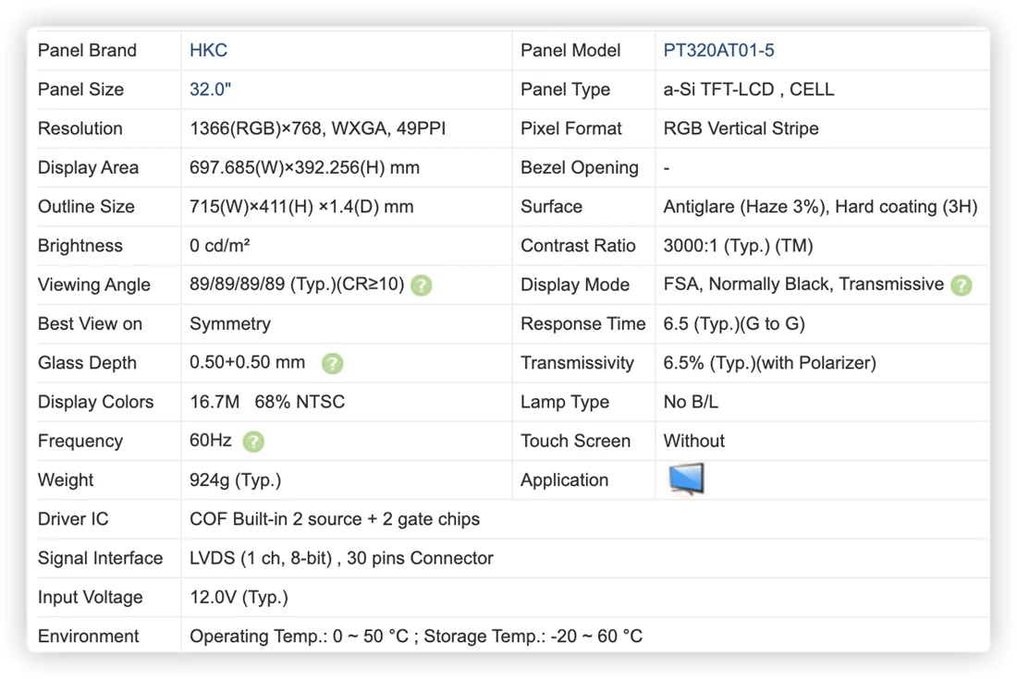Open the PT320AT01-5 panel model link
1017x679 pixels.
click(718, 51)
